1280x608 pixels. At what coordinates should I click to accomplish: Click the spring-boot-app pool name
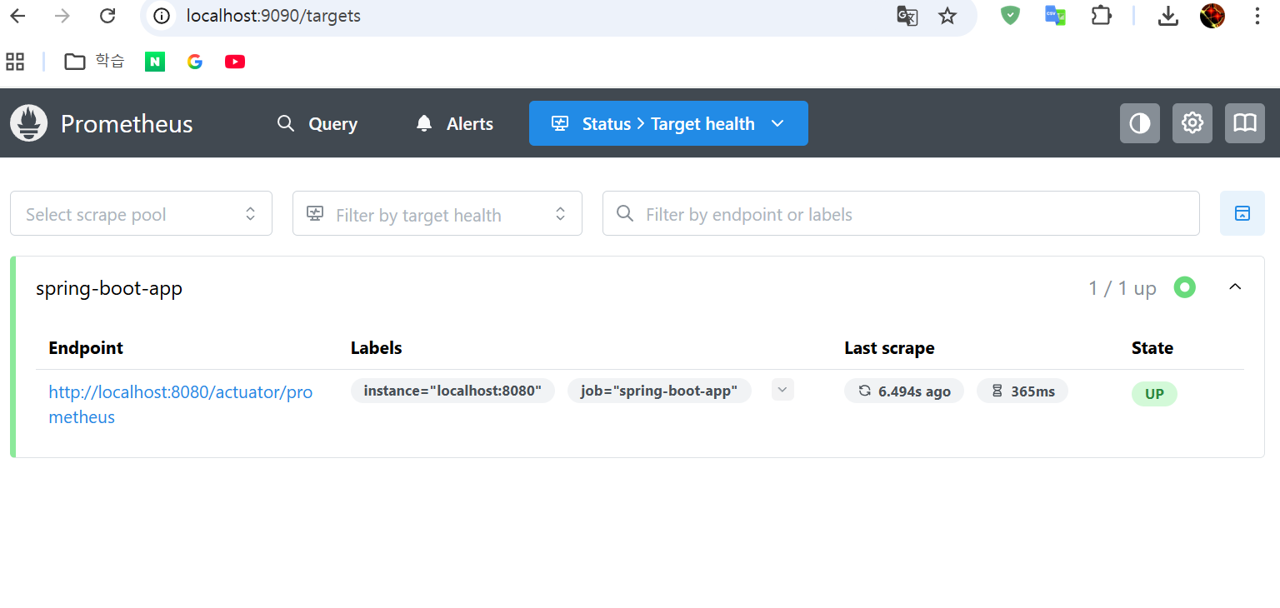pos(109,288)
